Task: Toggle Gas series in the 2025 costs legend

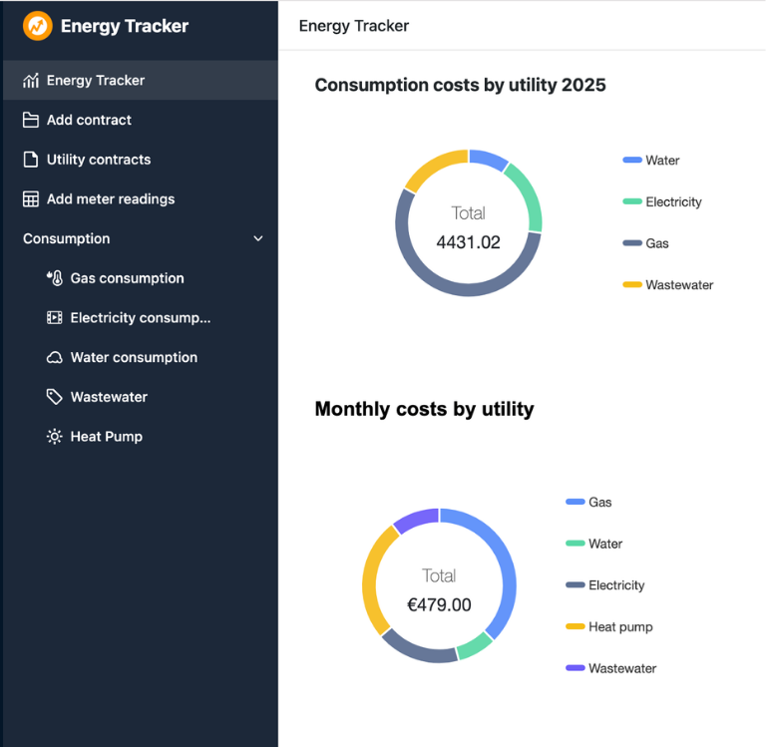Action: click(x=656, y=243)
